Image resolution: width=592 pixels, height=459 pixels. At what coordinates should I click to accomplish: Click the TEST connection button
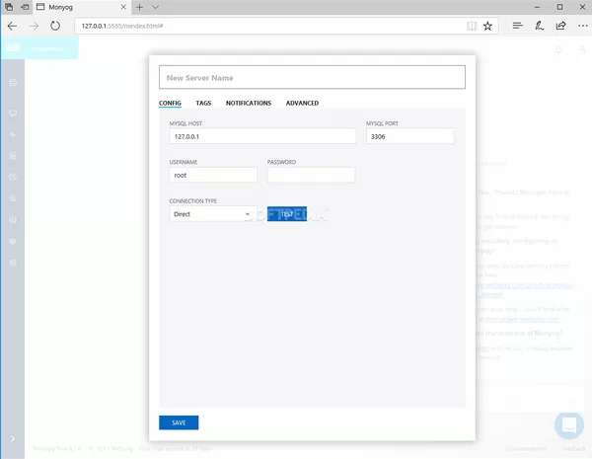click(287, 214)
